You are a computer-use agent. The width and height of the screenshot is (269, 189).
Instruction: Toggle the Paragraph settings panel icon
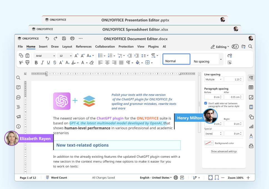[251, 78]
